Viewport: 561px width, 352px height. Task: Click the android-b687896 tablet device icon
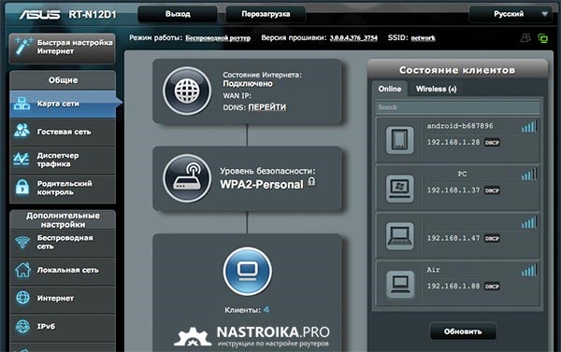tap(400, 140)
